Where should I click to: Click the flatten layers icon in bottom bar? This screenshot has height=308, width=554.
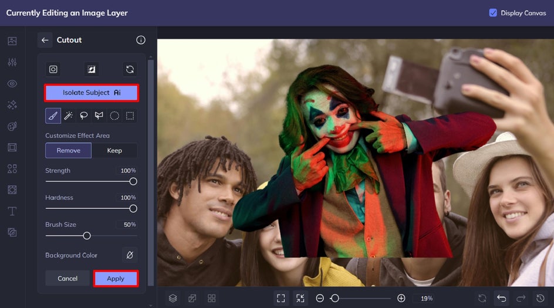click(192, 299)
